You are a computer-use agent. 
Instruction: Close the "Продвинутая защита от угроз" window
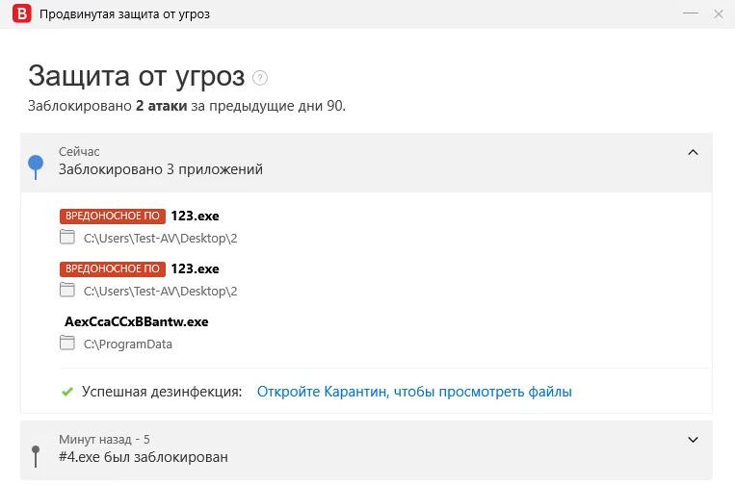click(x=718, y=14)
